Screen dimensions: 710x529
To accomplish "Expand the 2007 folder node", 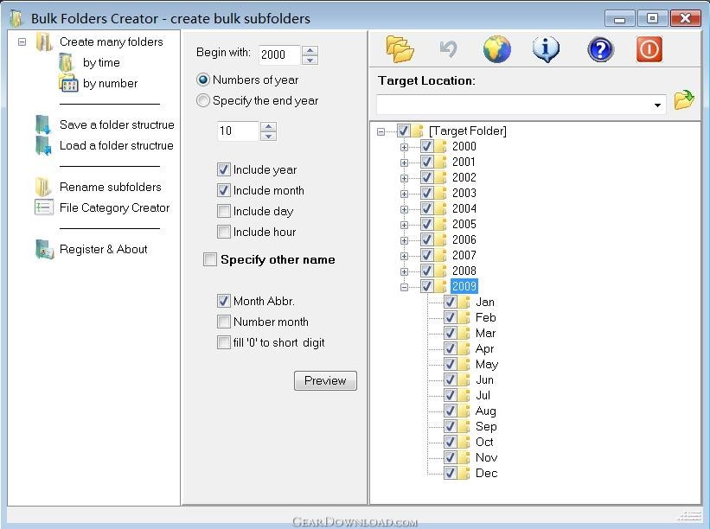I will pyautogui.click(x=405, y=256).
